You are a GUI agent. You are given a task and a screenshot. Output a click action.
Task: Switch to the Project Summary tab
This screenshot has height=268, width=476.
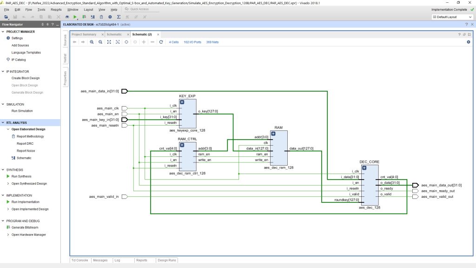coord(85,34)
